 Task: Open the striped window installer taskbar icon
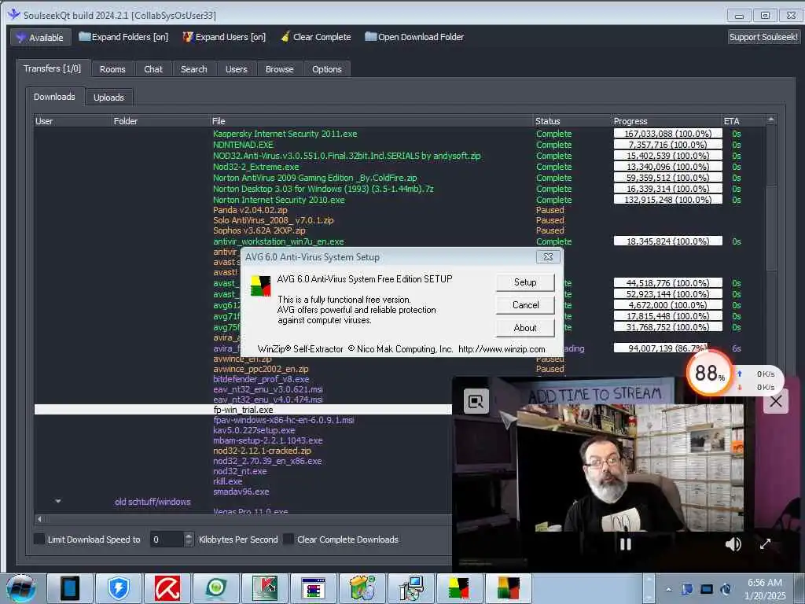(x=313, y=588)
